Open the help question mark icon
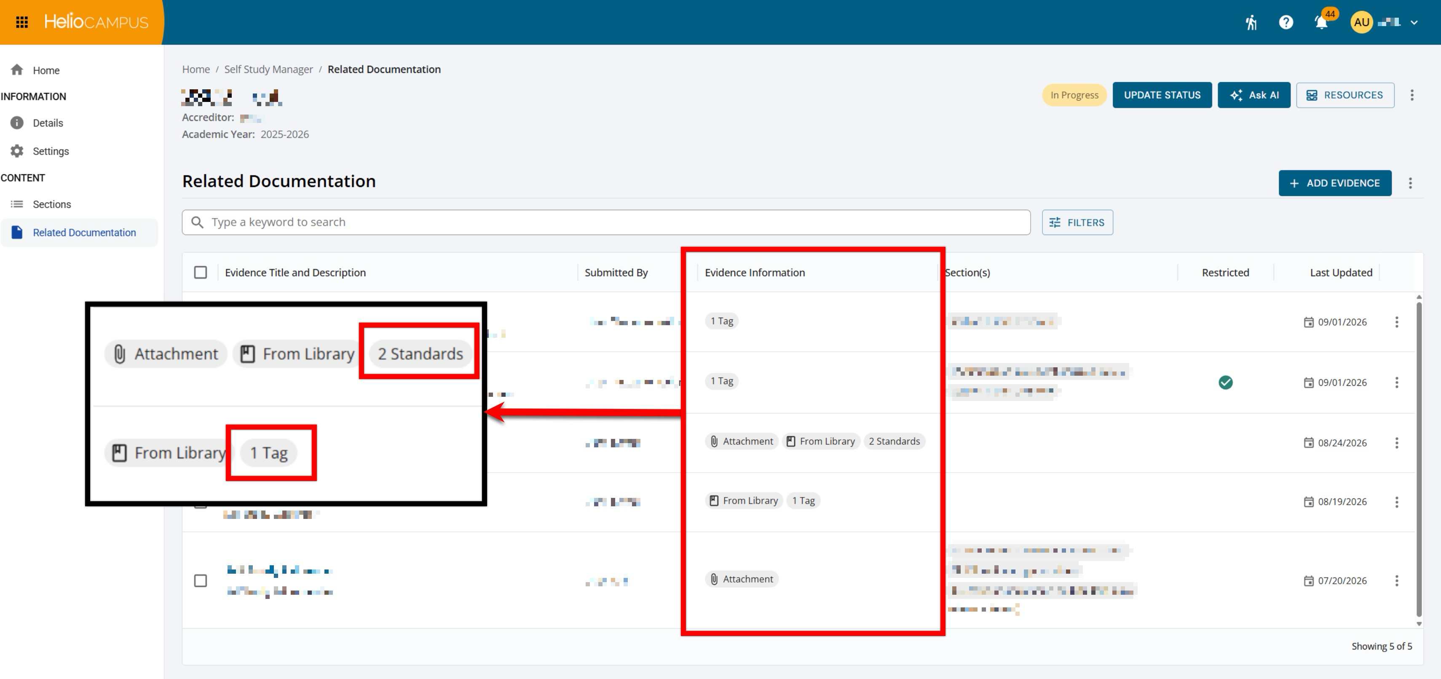 click(x=1286, y=22)
